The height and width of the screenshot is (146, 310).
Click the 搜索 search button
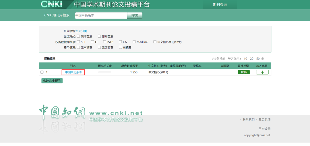(135, 15)
